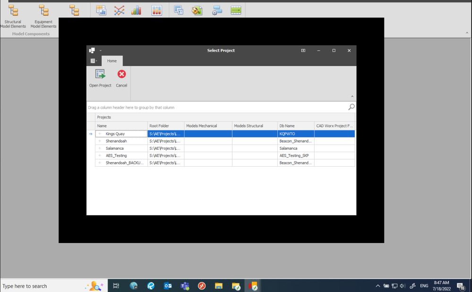Click the form layout list icon in main toolbar
Viewport: 472px width, 292px height.
tap(179, 10)
